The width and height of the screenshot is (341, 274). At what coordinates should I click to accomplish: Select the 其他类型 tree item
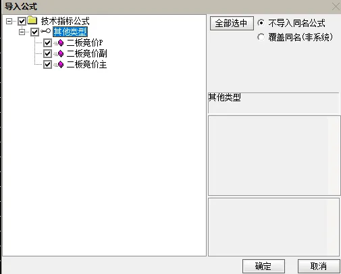70,32
